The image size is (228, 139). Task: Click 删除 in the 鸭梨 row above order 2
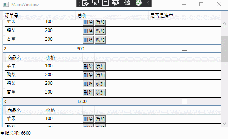point(88,31)
